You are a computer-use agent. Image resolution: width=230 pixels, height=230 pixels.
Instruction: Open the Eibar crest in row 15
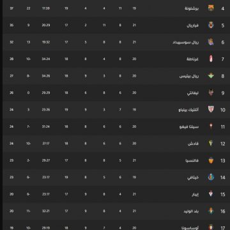click(x=211, y=194)
